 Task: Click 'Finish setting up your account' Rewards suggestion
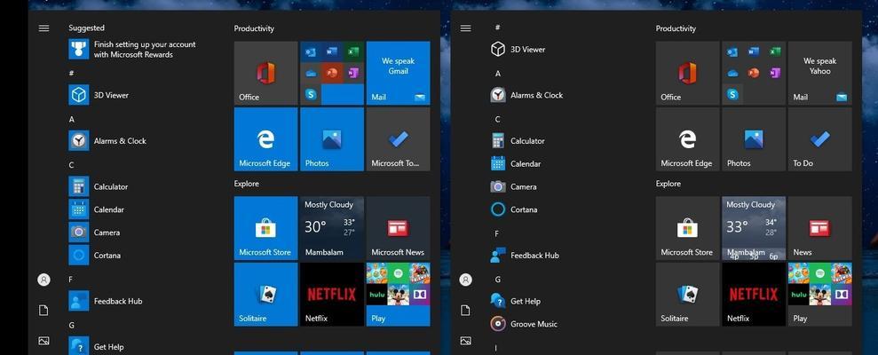click(132, 50)
